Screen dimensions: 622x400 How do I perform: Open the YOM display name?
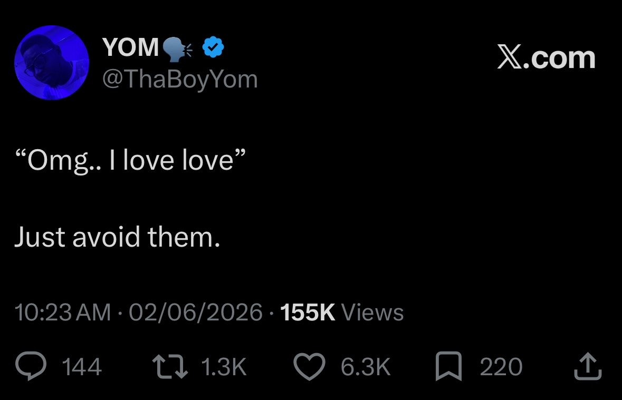(x=131, y=47)
